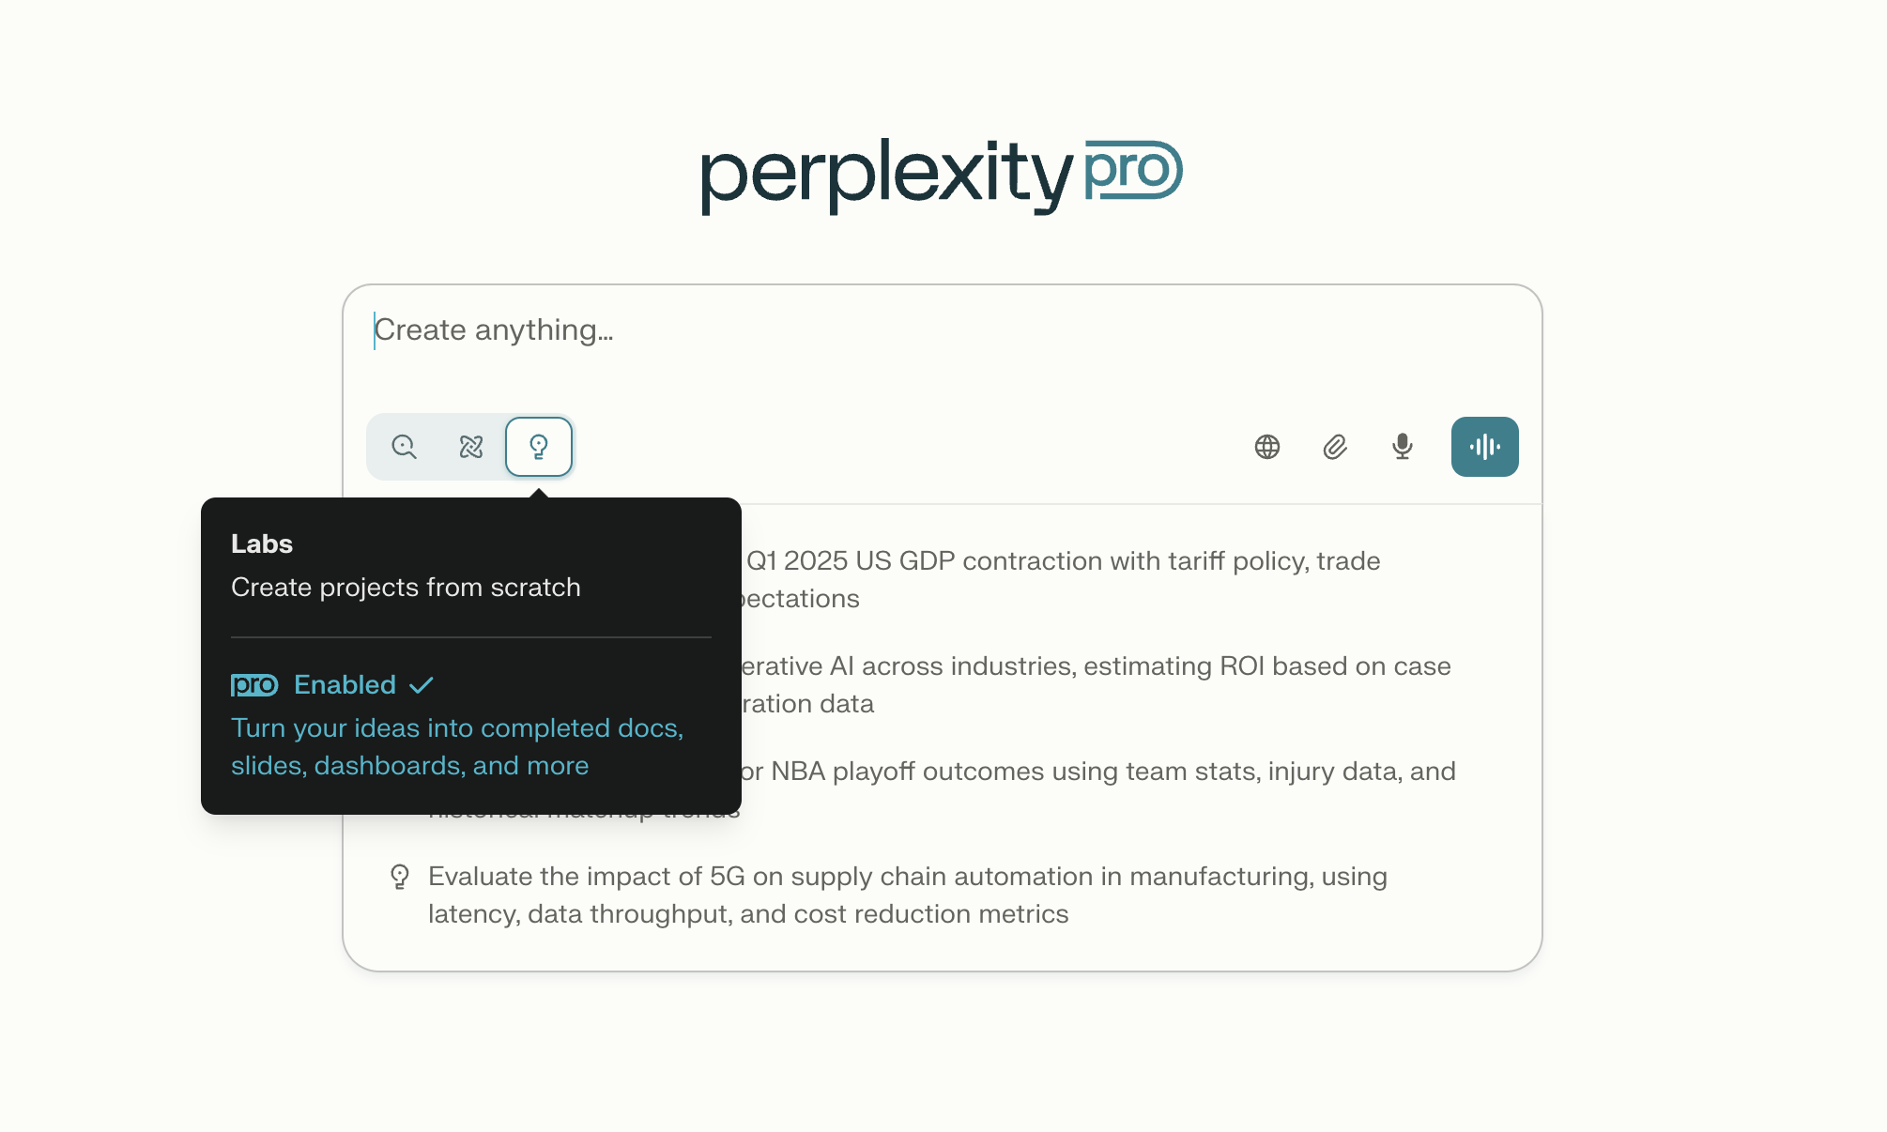This screenshot has height=1132, width=1887.
Task: Click the attach file paperclip icon
Action: pos(1334,447)
